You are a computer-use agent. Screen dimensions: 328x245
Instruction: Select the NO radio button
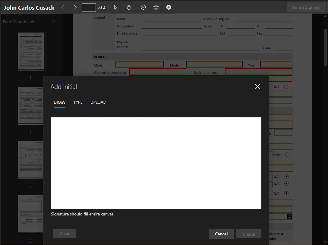point(286,87)
